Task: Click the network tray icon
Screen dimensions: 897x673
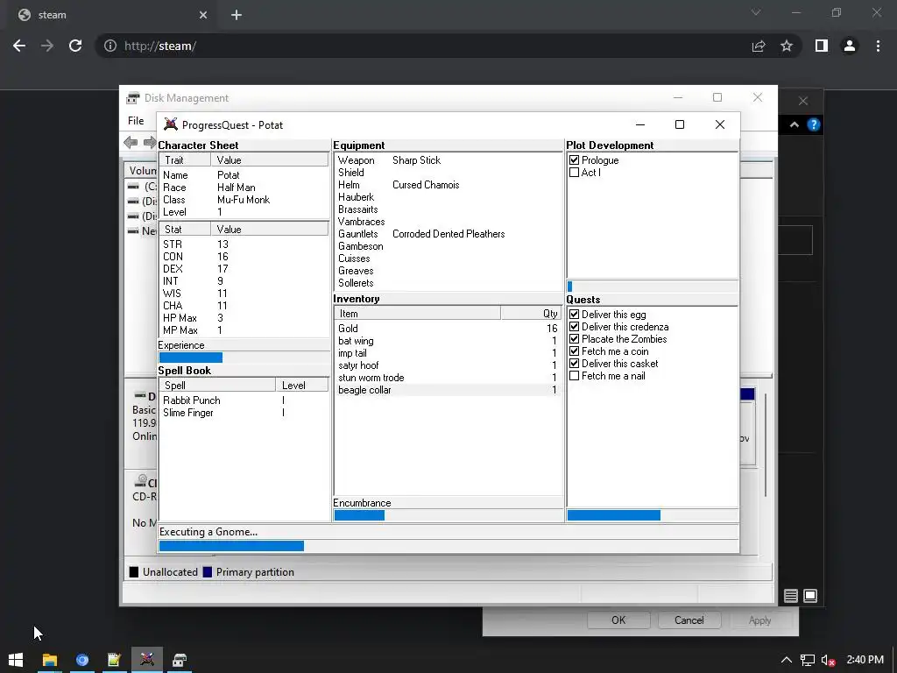Action: click(807, 660)
